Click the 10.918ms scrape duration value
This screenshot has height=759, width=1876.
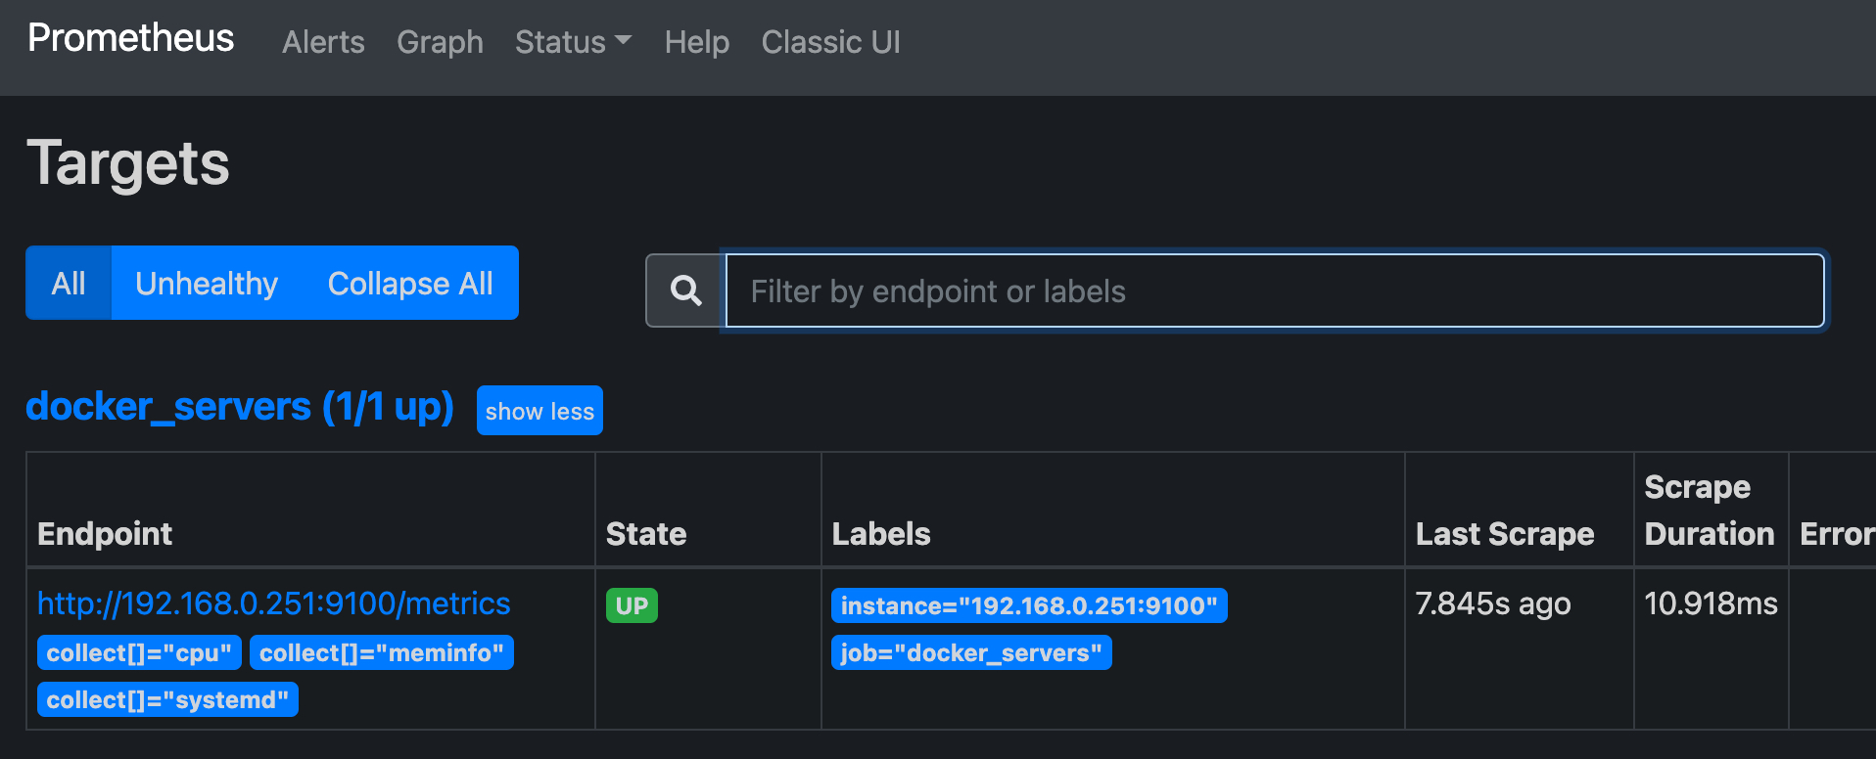(1711, 603)
